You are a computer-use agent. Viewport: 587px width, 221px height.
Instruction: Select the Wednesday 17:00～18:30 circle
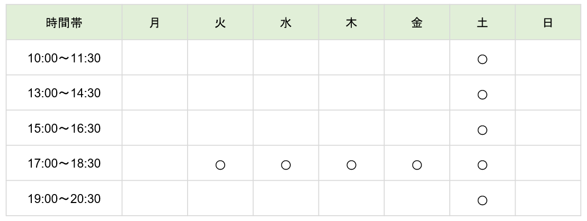(286, 165)
